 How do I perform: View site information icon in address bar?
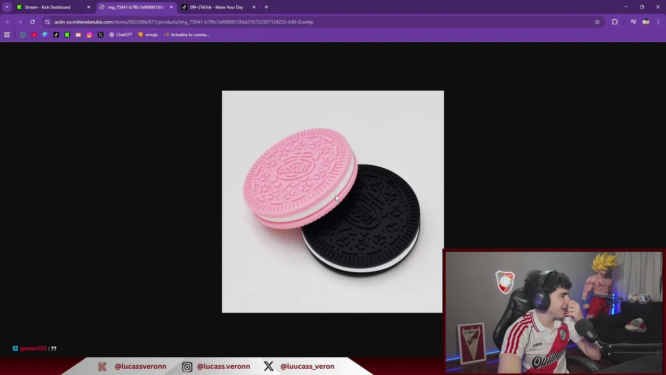pos(47,22)
